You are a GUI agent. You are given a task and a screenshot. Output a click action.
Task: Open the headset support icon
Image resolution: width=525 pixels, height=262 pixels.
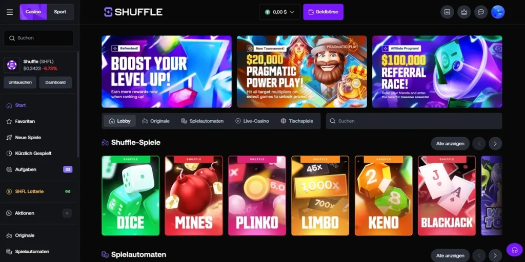point(514,250)
